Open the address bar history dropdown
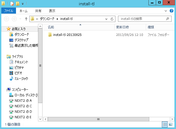 pos(106,19)
